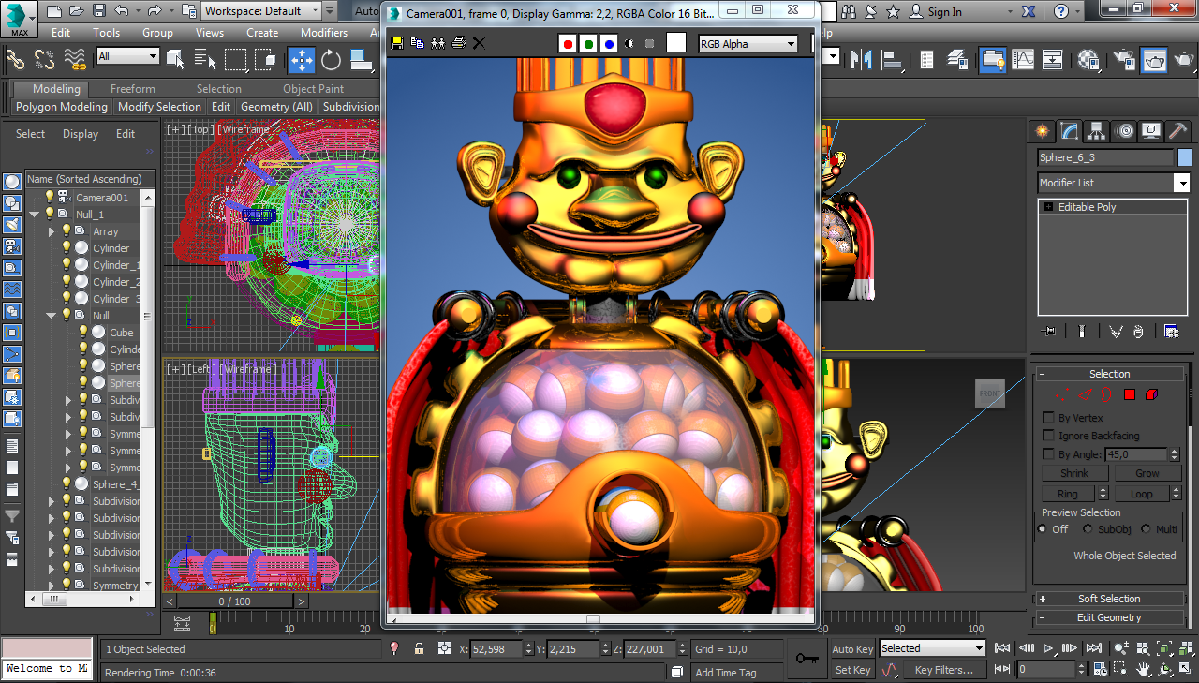Activate Zoom Extents Selected tool
The width and height of the screenshot is (1199, 683).
coord(1164,647)
